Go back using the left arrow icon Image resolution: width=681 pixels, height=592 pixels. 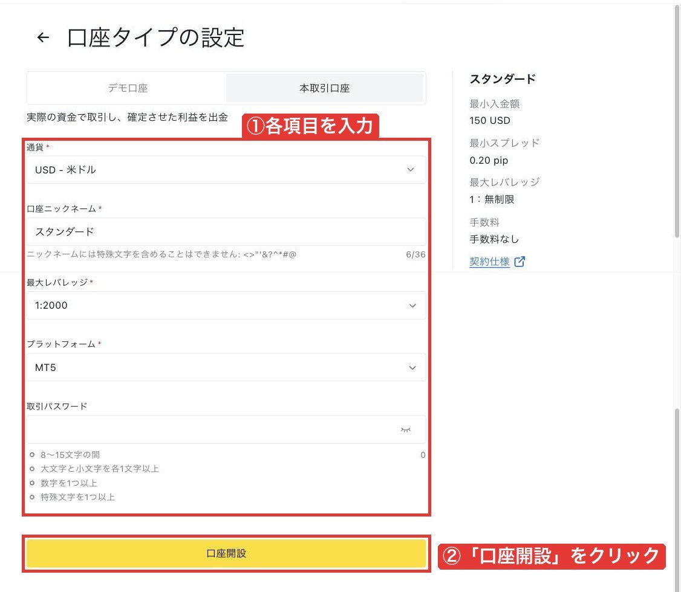click(43, 37)
